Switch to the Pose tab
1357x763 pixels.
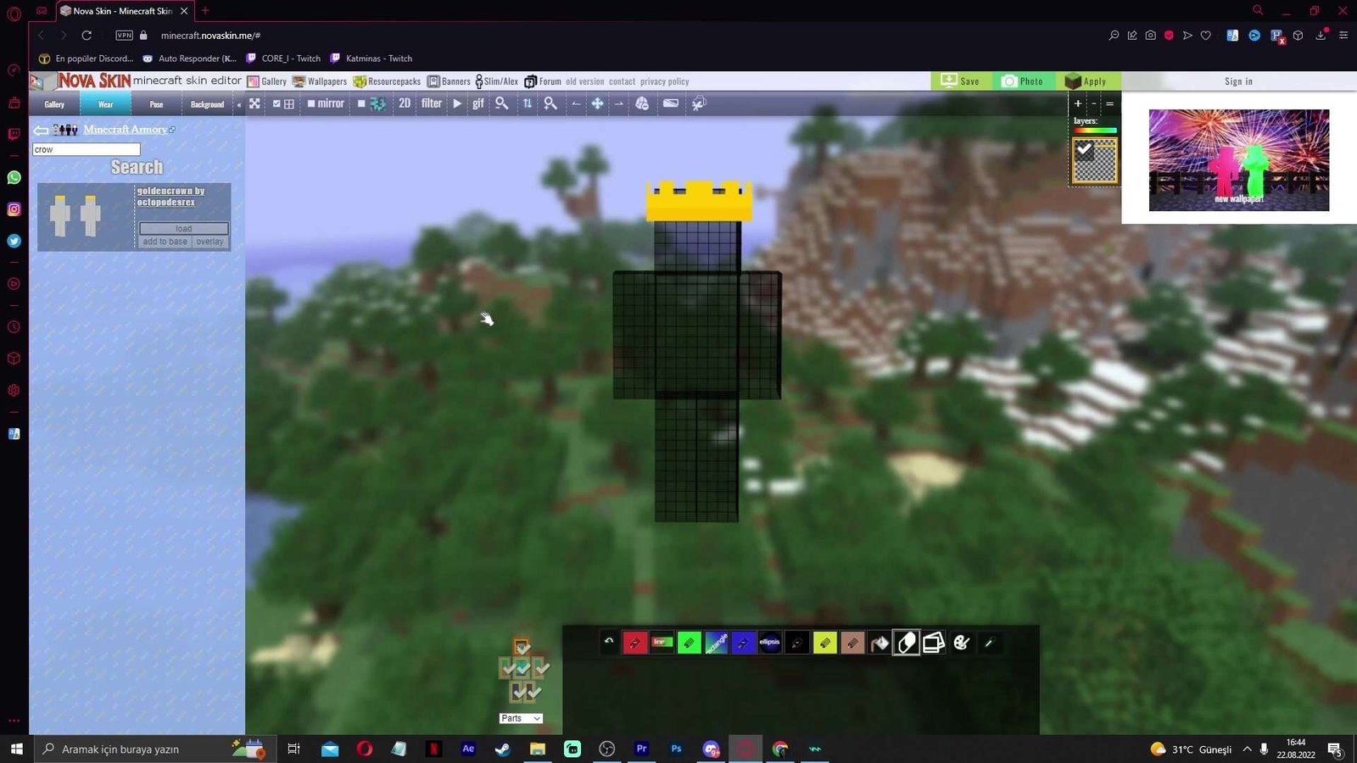click(x=156, y=104)
